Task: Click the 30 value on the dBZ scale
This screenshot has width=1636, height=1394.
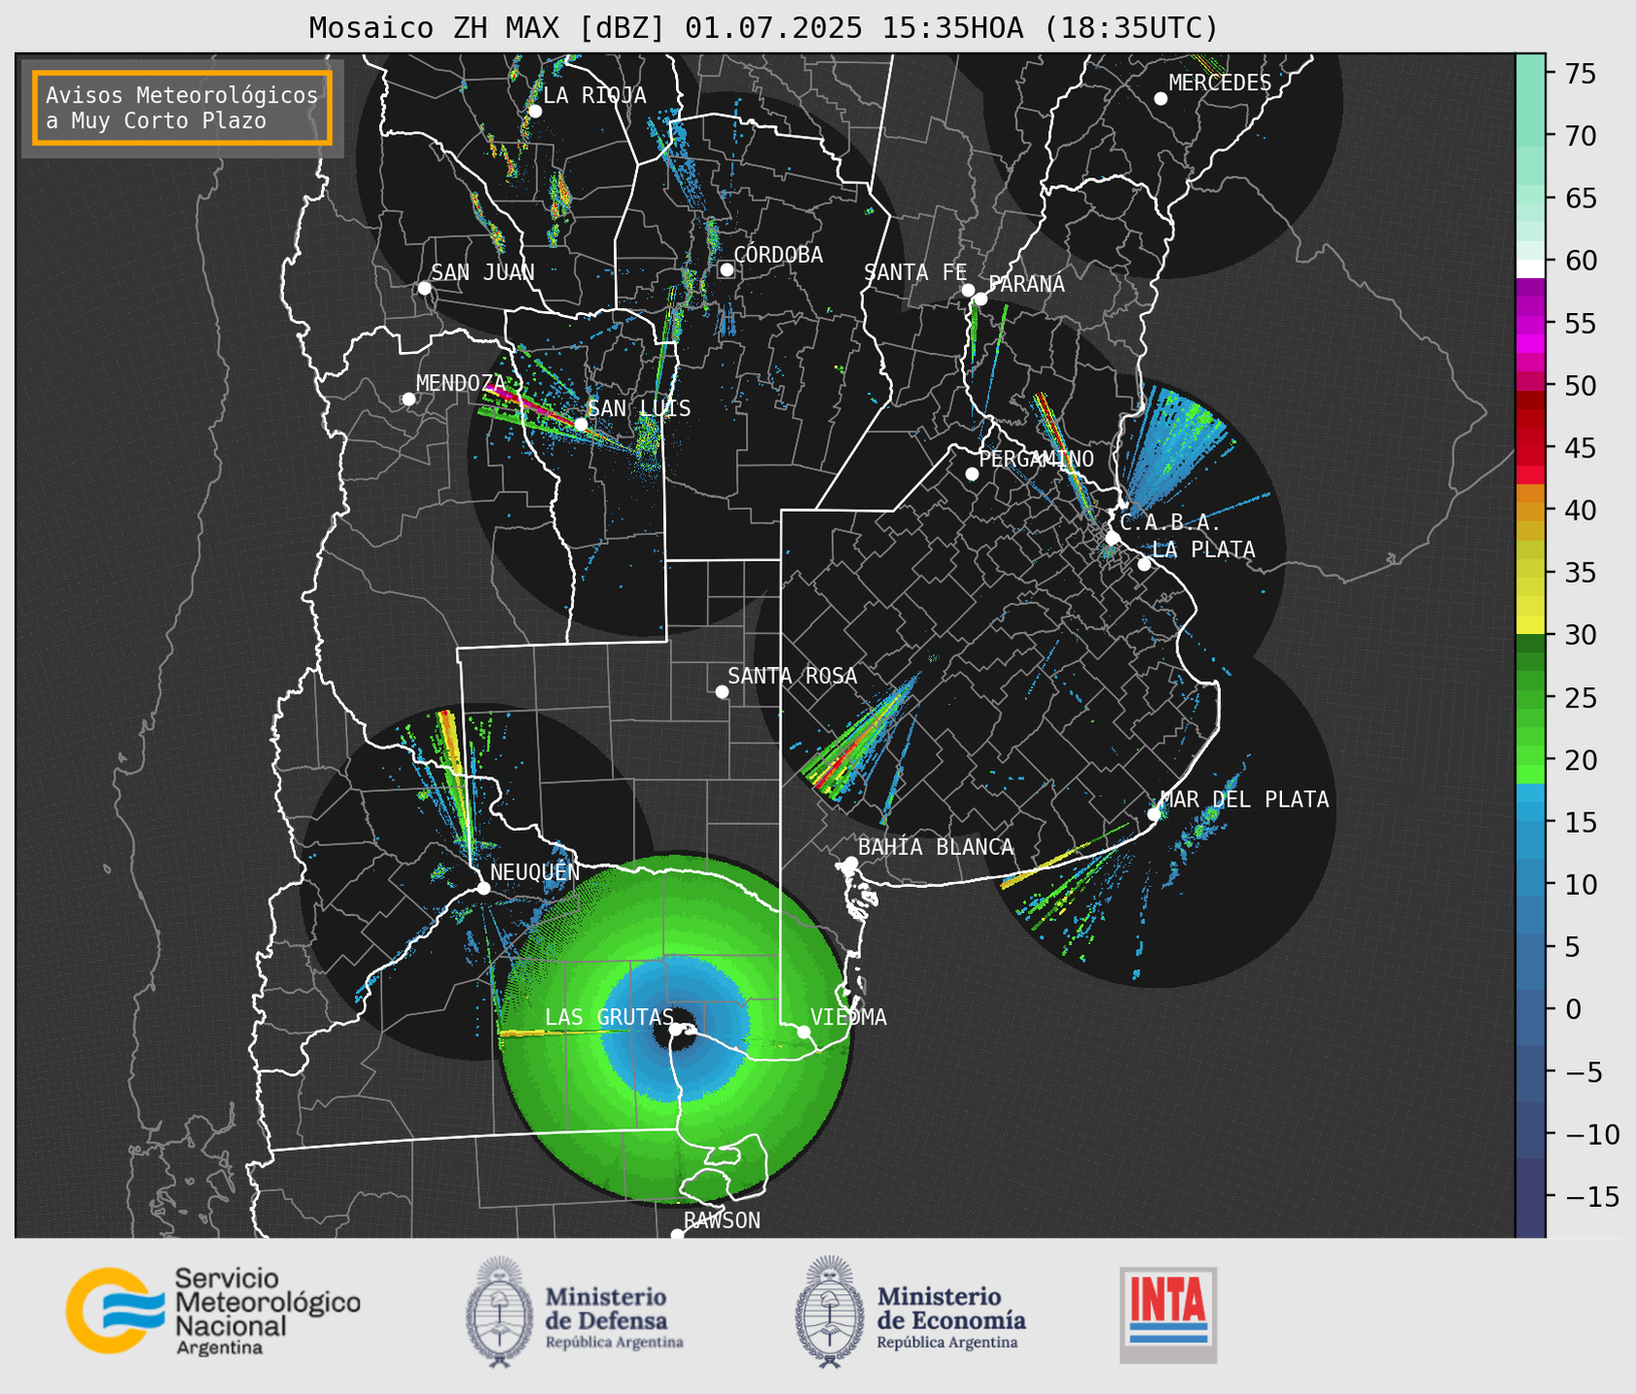Action: pos(1579,635)
